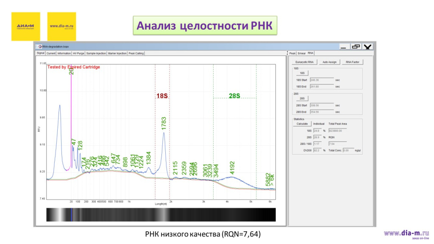Image resolution: width=434 pixels, height=244 pixels.
Task: Switch to the Peak tab
Action: (292, 53)
